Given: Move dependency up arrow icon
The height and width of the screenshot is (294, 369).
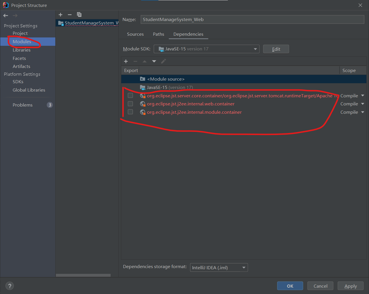Looking at the screenshot, I should (145, 61).
